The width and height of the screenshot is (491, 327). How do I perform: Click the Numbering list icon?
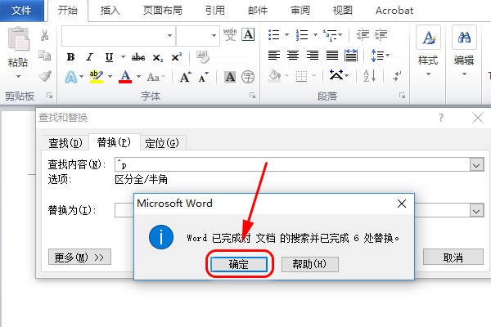[x=302, y=34]
